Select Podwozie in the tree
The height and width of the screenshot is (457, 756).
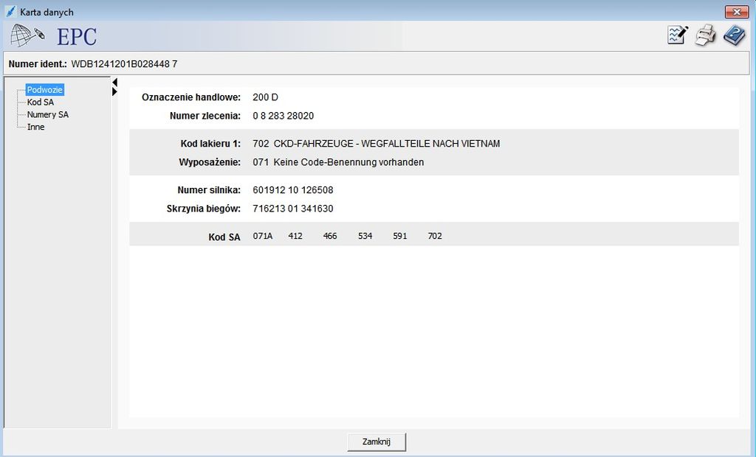pos(45,90)
